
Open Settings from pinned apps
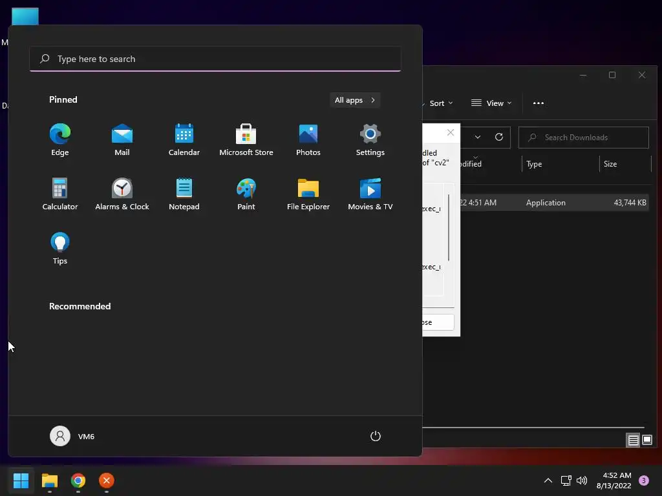tap(370, 140)
